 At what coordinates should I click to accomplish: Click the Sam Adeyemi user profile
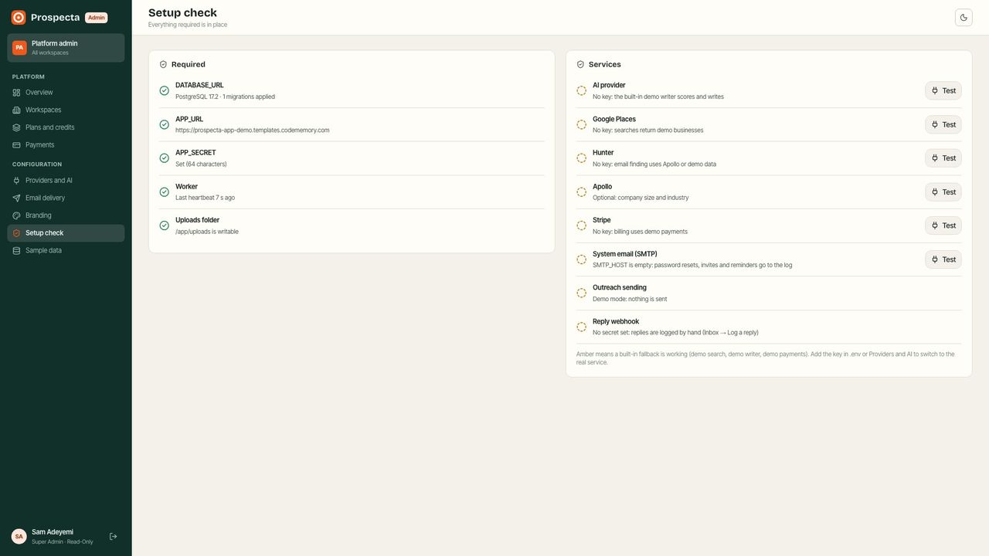[53, 536]
